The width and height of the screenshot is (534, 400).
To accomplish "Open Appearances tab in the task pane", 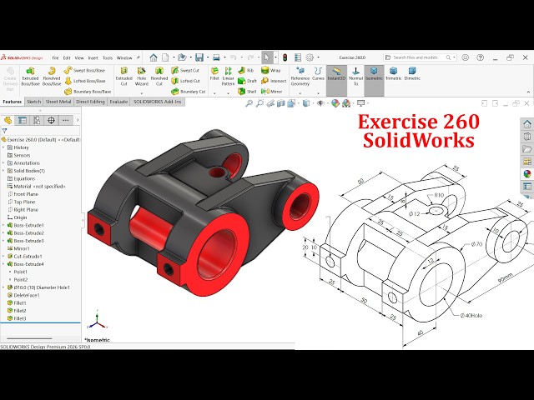I will point(526,174).
